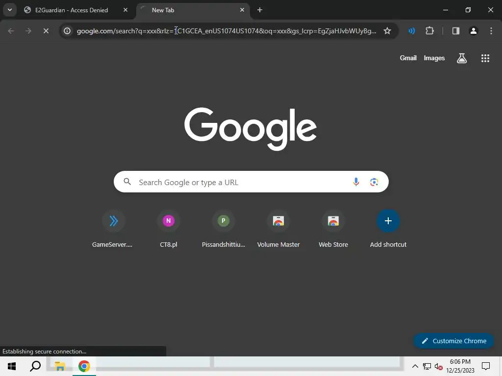This screenshot has height=376, width=502.
Task: Start voice search with microphone icon
Action: point(356,182)
